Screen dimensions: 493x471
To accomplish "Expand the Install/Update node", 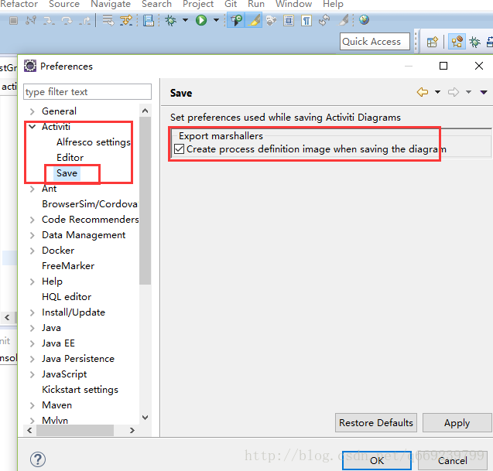I will coord(32,312).
